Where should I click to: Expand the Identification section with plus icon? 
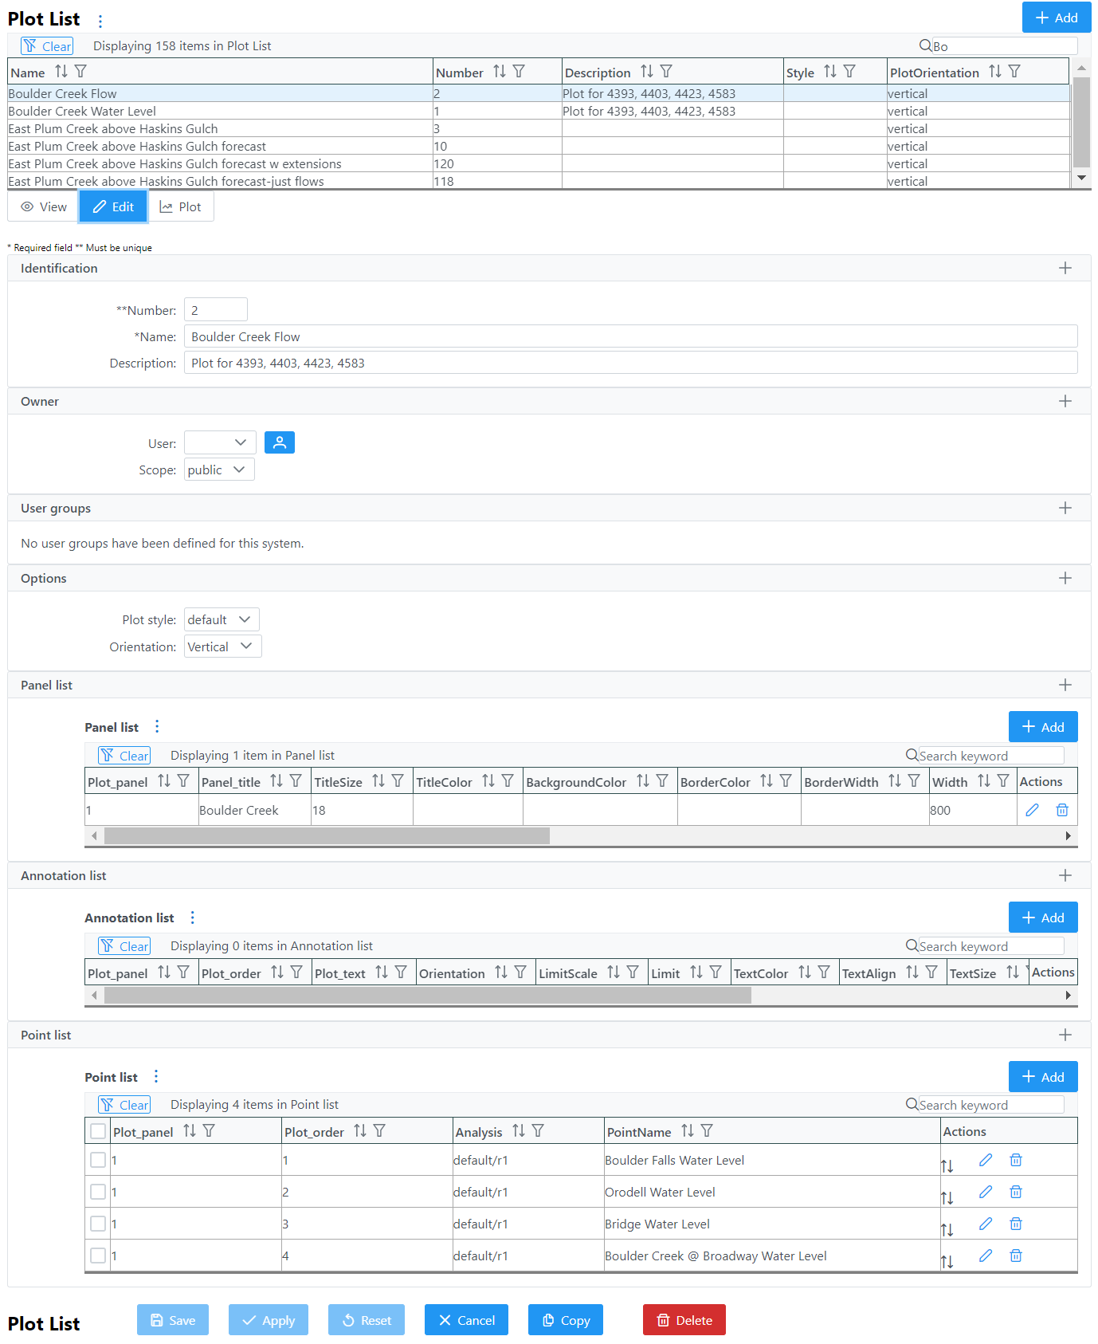tap(1065, 268)
